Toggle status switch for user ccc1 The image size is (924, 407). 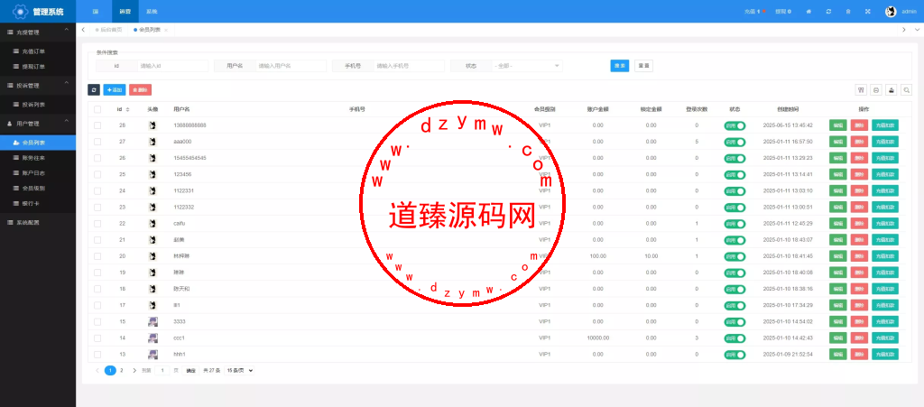tap(735, 338)
